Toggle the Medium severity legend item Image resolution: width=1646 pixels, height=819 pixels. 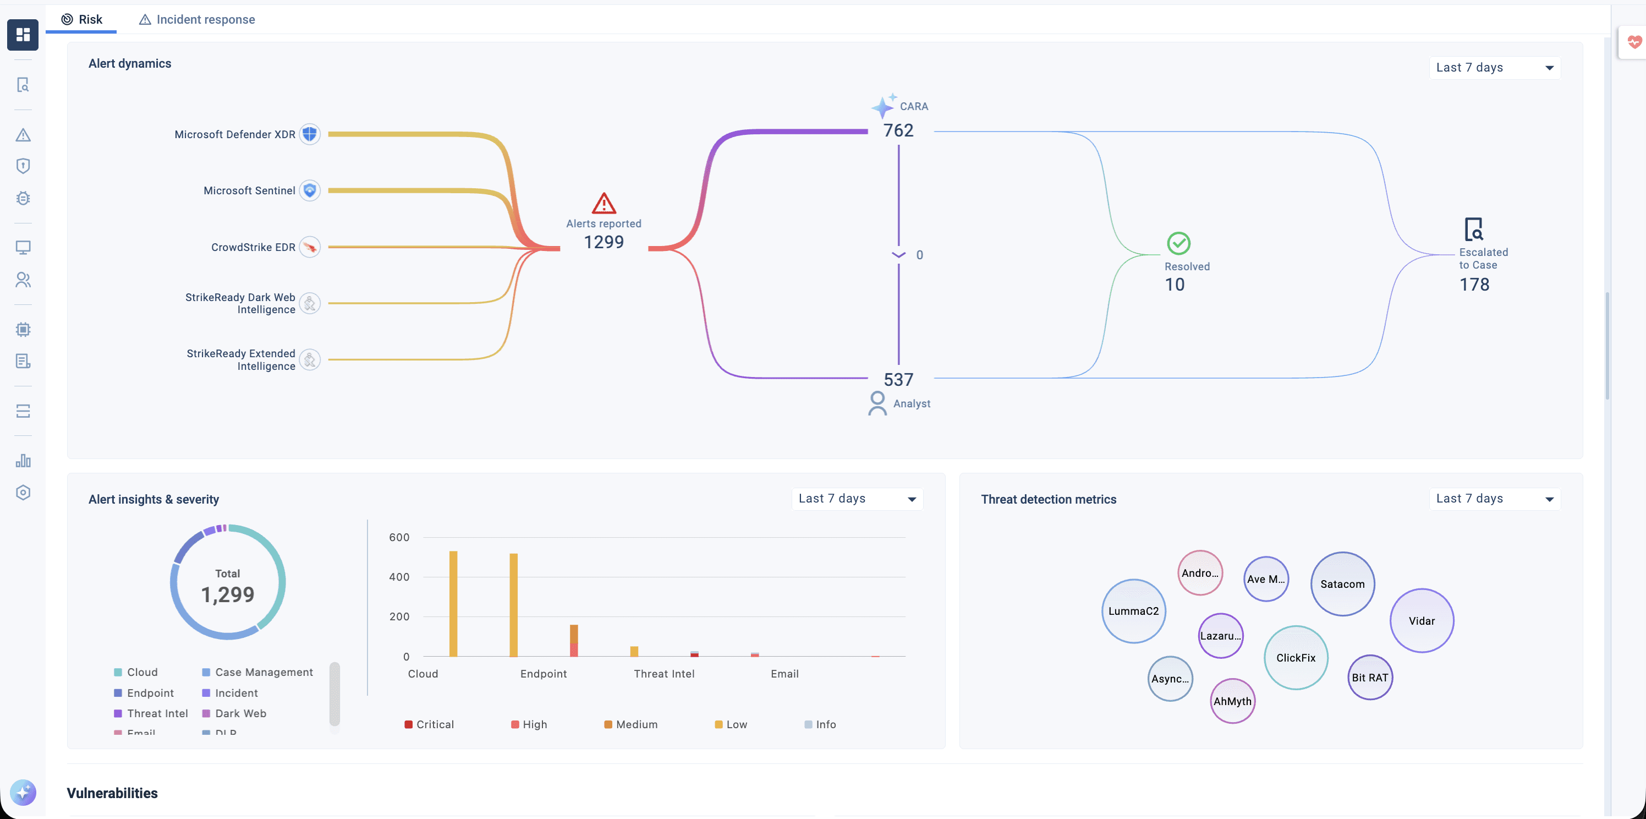point(630,724)
